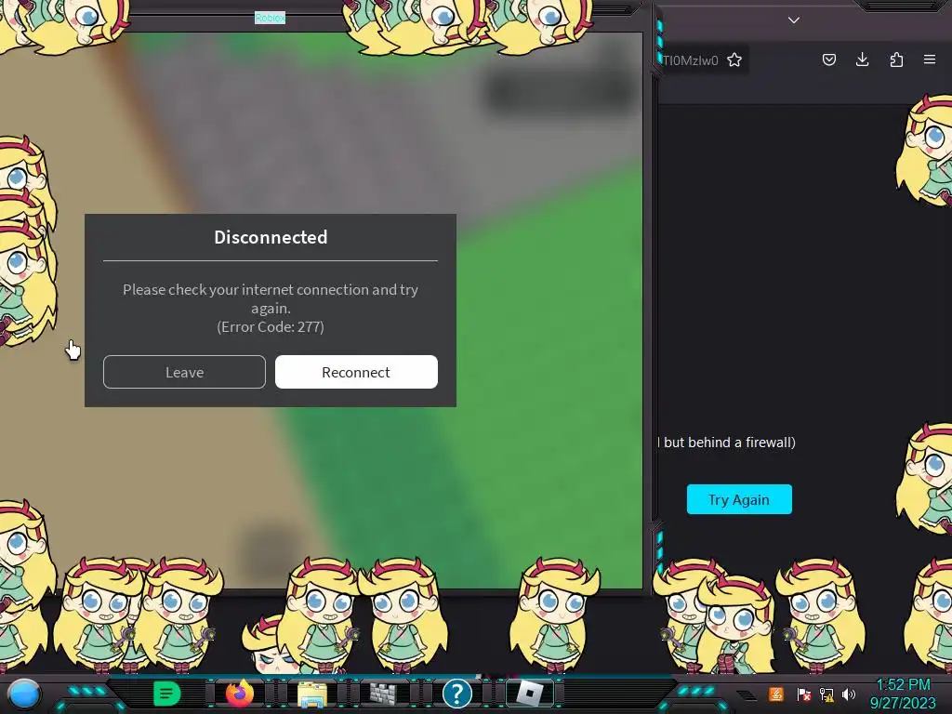Click Try Again in the Firefox window
Viewport: 952px width, 714px height.
(739, 499)
